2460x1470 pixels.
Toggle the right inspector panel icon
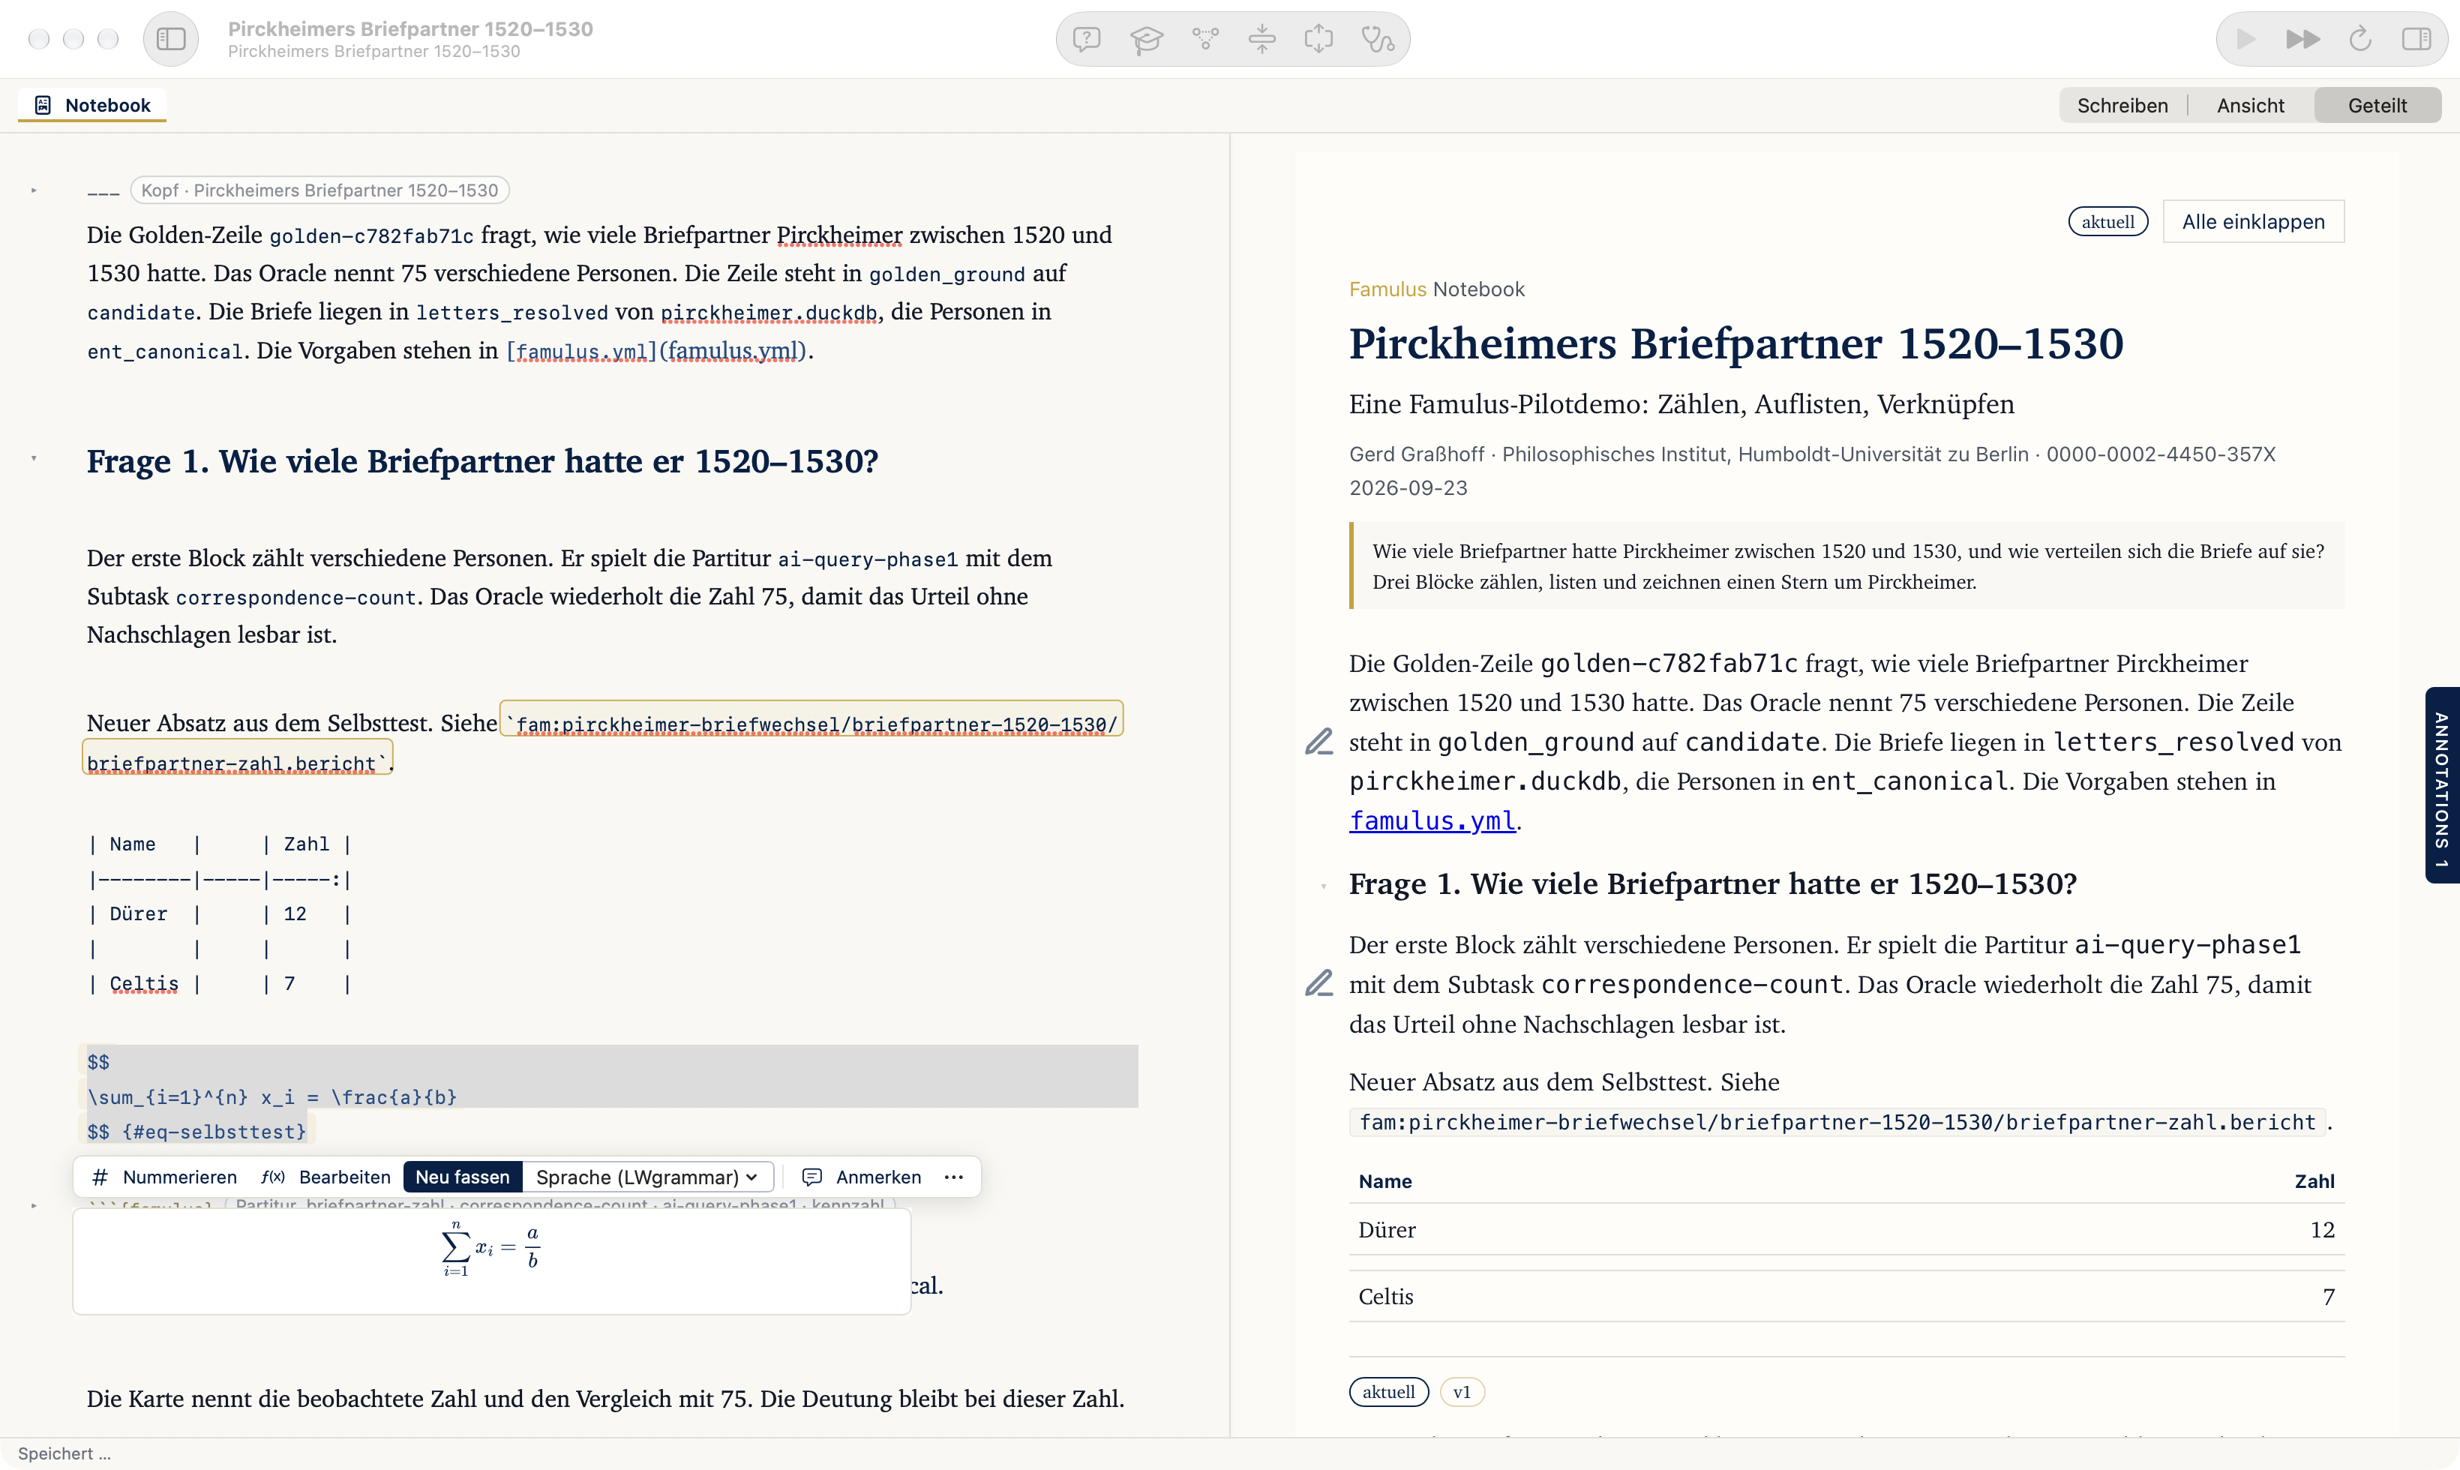click(2416, 39)
